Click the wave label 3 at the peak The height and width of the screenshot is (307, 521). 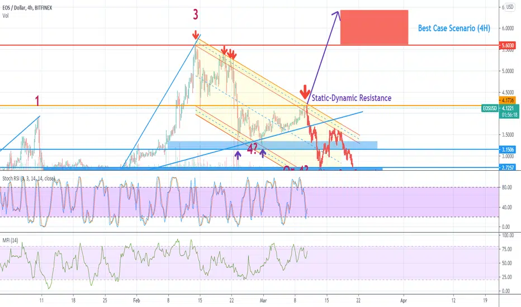[196, 15]
